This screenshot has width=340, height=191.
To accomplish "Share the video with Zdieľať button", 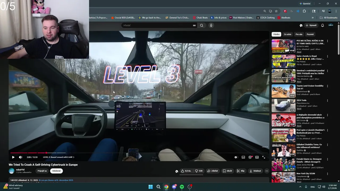I will (212, 171).
